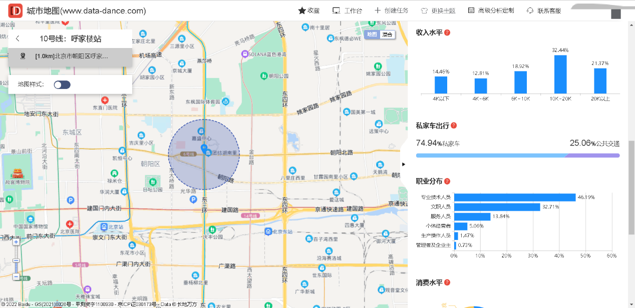This screenshot has width=635, height=308.
Task: Select the [1.0km]北京市朝阳区呼家… address row
Action: (70, 57)
